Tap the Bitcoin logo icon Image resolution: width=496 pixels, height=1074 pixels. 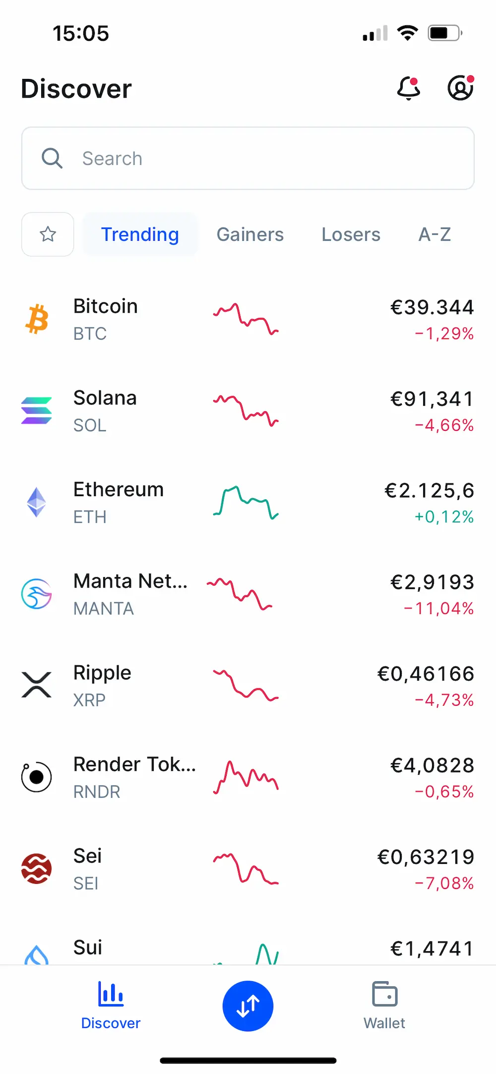[x=37, y=319]
